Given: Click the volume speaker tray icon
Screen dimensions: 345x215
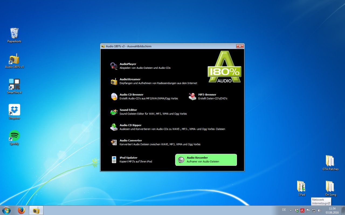Looking at the screenshot, I should click(x=320, y=210).
